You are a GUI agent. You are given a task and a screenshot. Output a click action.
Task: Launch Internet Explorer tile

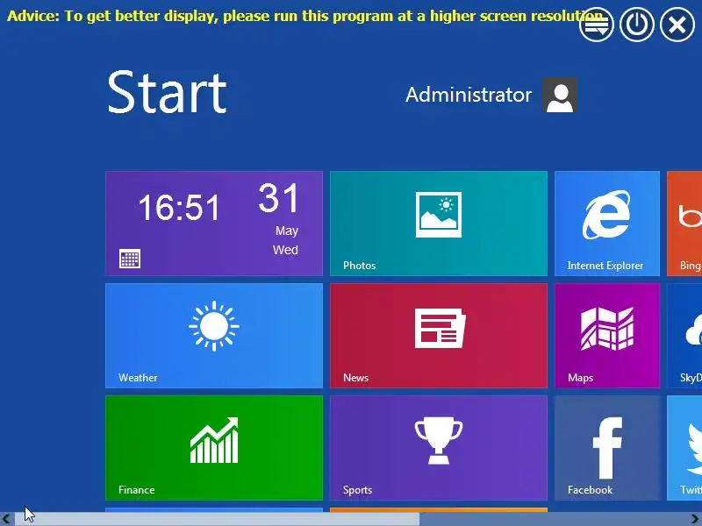[x=606, y=224]
